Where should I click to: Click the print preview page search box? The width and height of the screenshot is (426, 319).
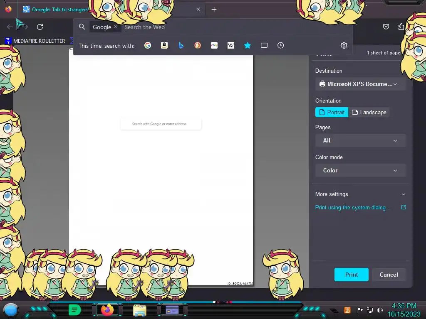[161, 124]
